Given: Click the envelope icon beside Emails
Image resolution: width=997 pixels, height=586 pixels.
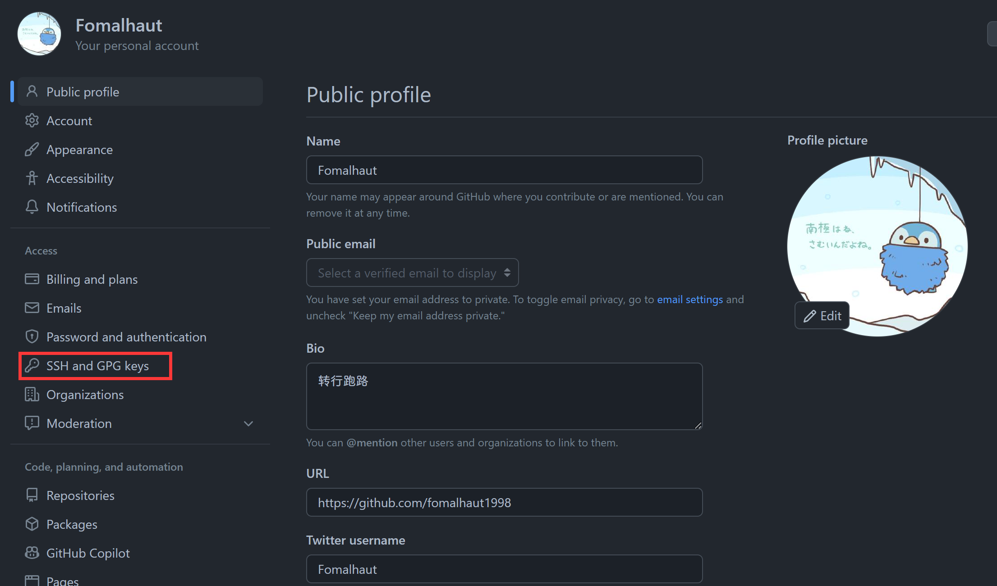Looking at the screenshot, I should pos(32,308).
